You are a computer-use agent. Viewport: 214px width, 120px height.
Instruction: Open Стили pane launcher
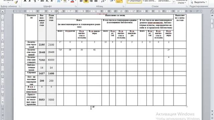tap(187, 6)
